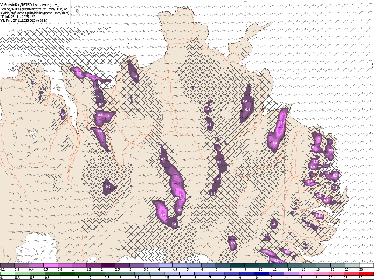Pick the lower legend swatch labelled 0.5
Image resolution: width=374 pixels, height=280 pixels.
37,274
